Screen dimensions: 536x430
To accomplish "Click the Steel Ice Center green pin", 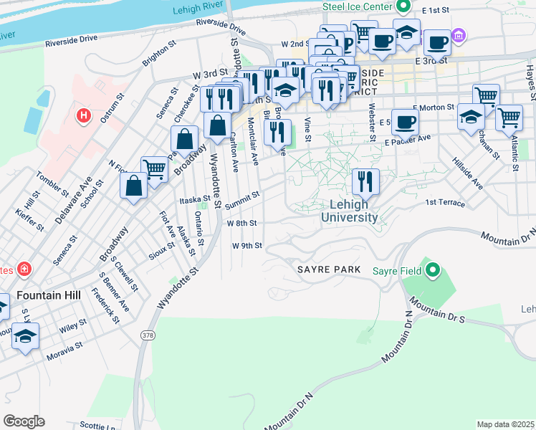I will click(403, 6).
